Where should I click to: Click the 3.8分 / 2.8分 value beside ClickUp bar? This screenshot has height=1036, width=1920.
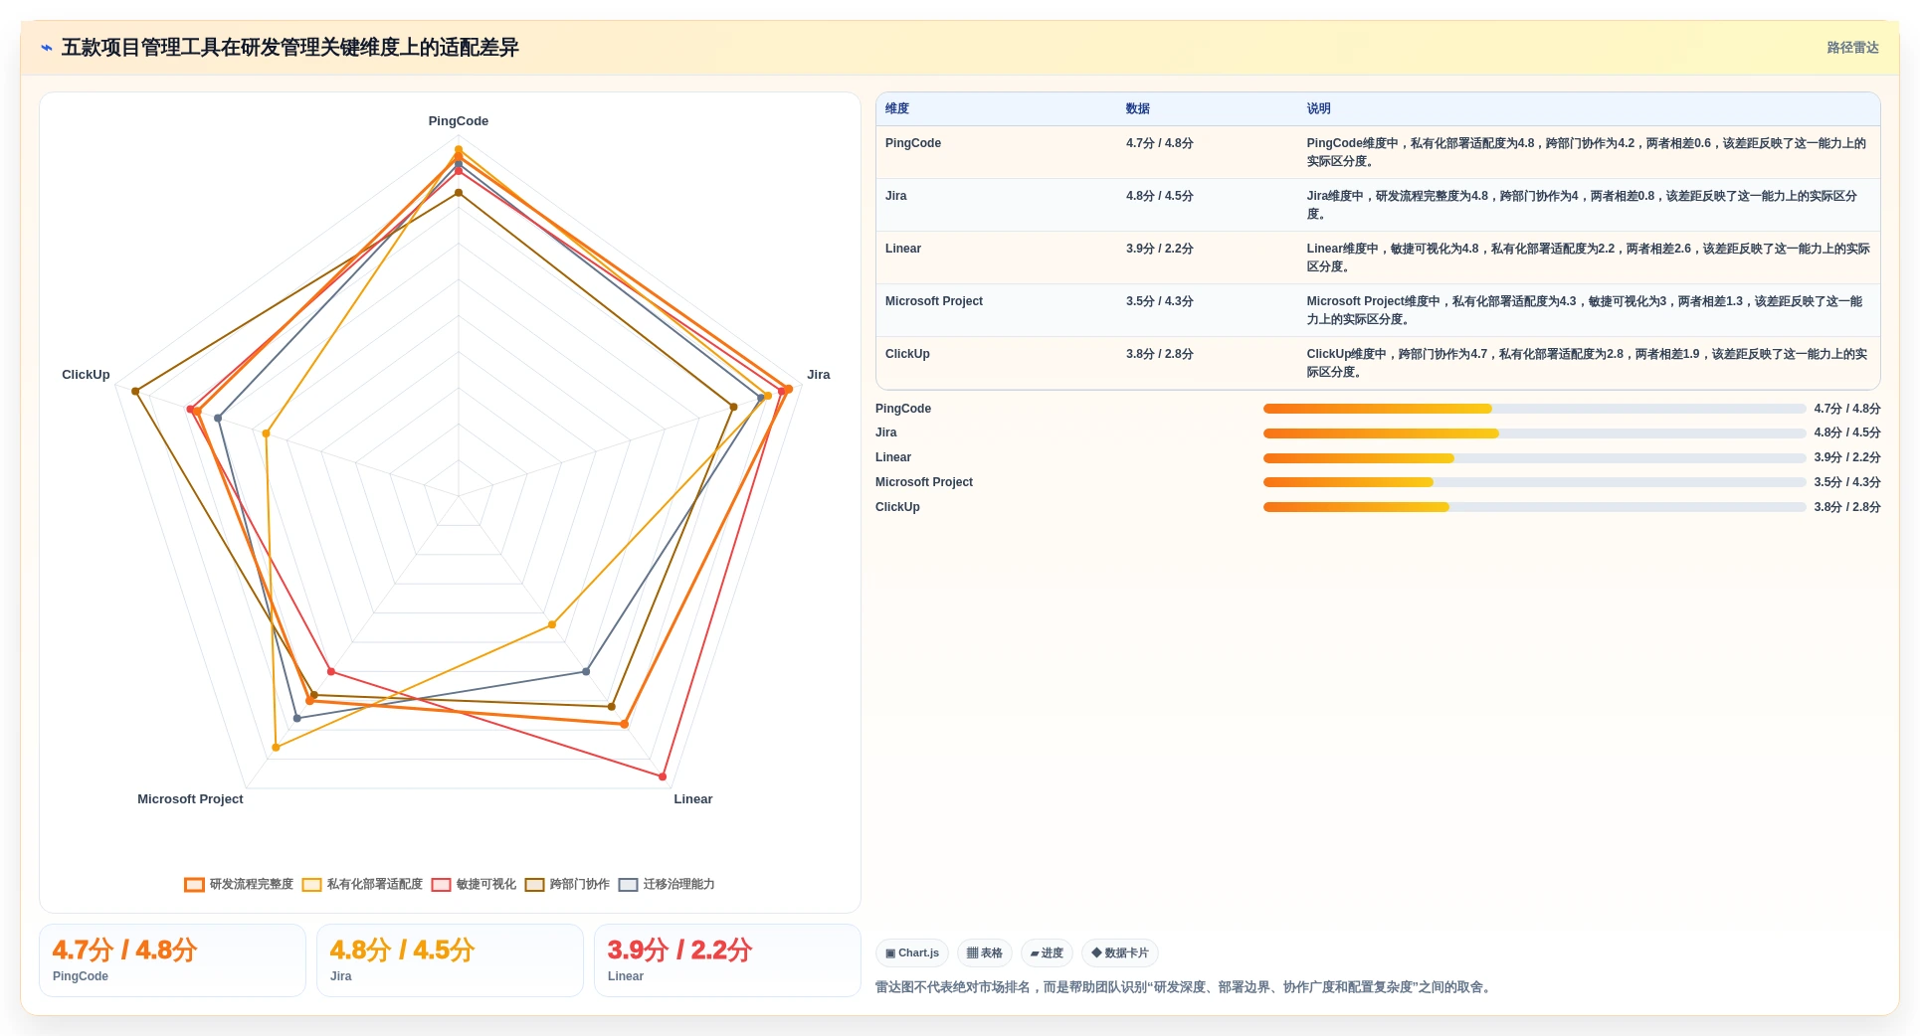click(x=1847, y=507)
